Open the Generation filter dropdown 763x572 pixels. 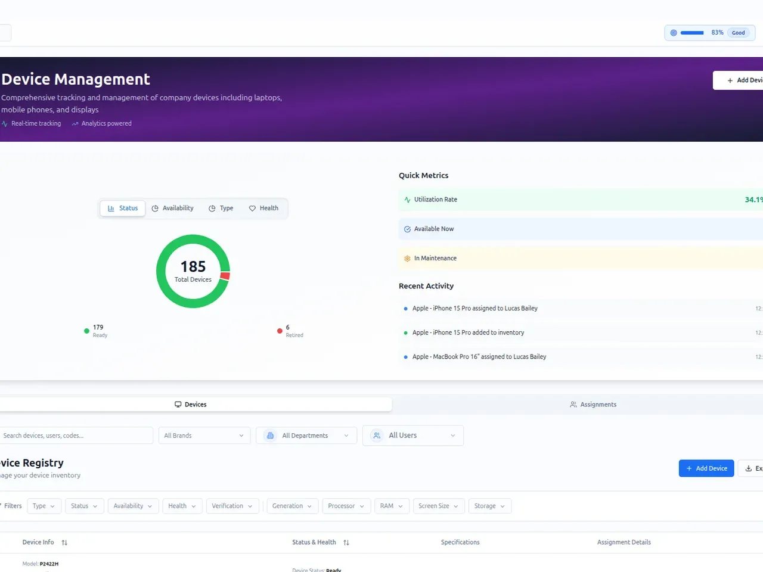(293, 506)
